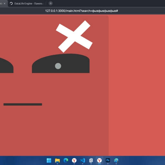Viewport: 165px width, 165px height.
Task: Click the large white X close icon
Action: pyautogui.click(x=74, y=36)
